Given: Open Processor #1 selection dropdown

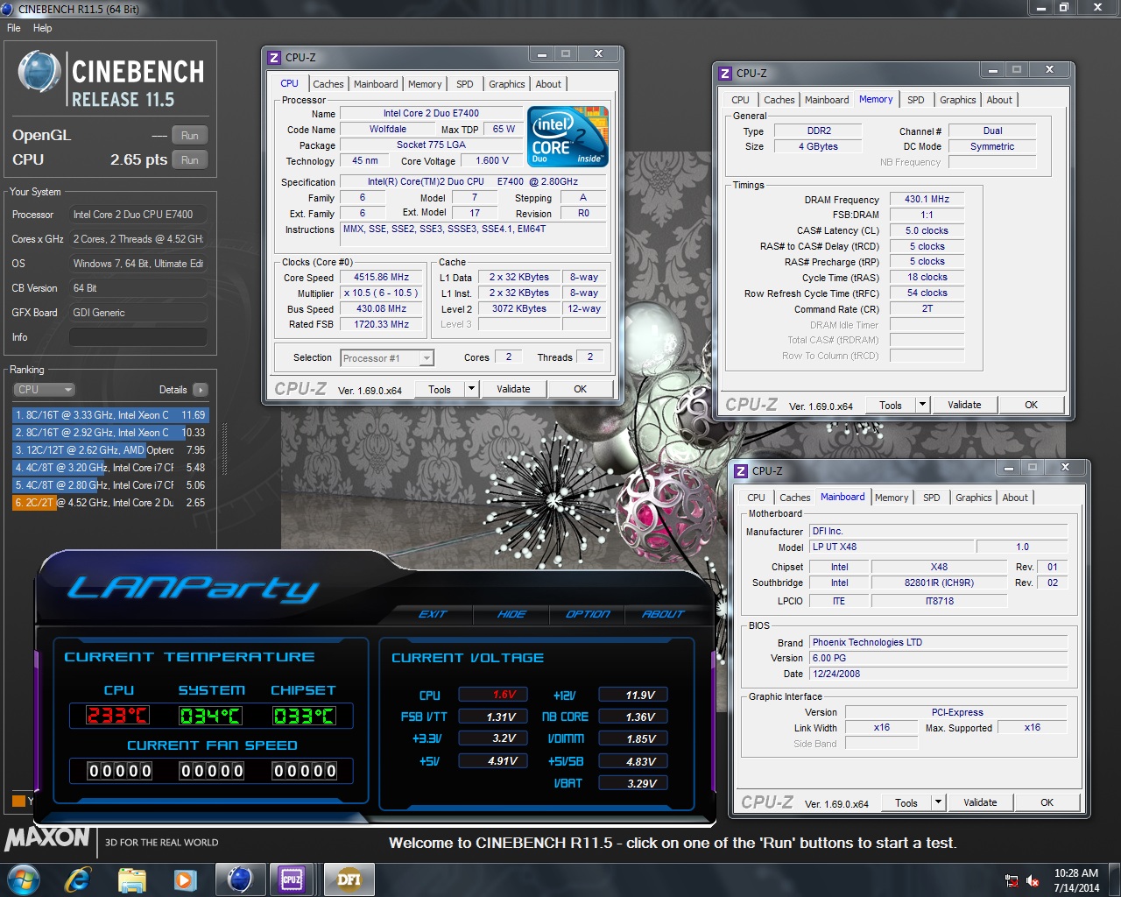Looking at the screenshot, I should [388, 358].
